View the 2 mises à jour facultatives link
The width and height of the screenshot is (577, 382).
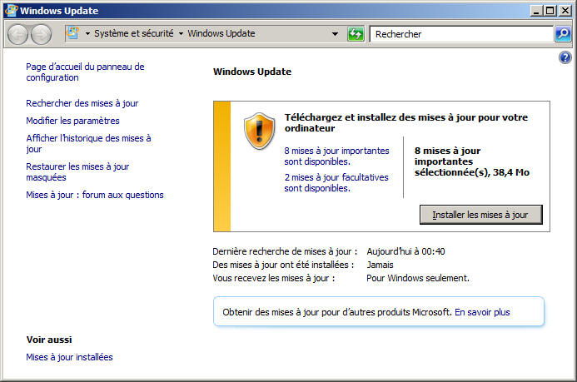336,183
